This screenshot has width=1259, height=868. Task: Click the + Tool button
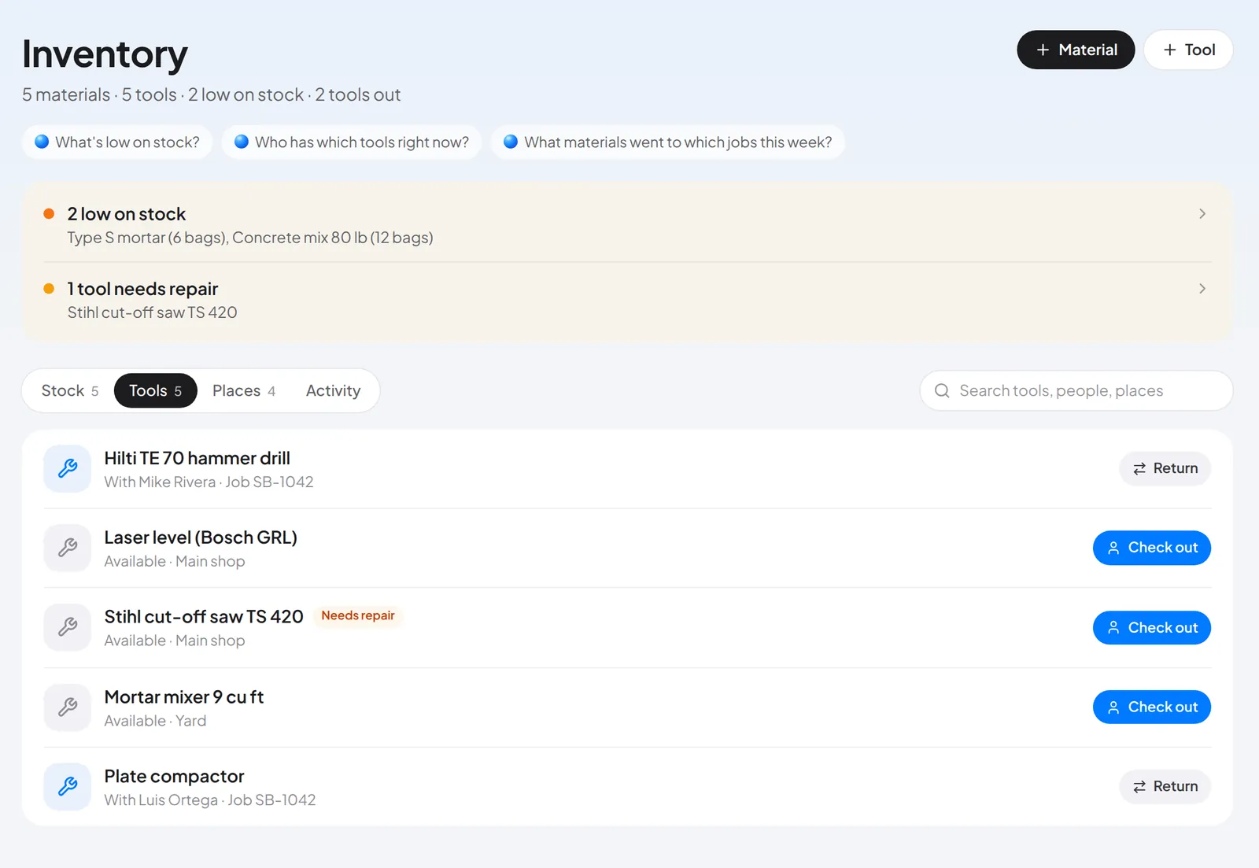(1188, 50)
